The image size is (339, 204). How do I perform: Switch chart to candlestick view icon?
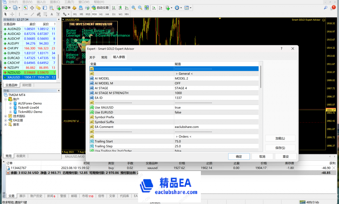click(120, 8)
